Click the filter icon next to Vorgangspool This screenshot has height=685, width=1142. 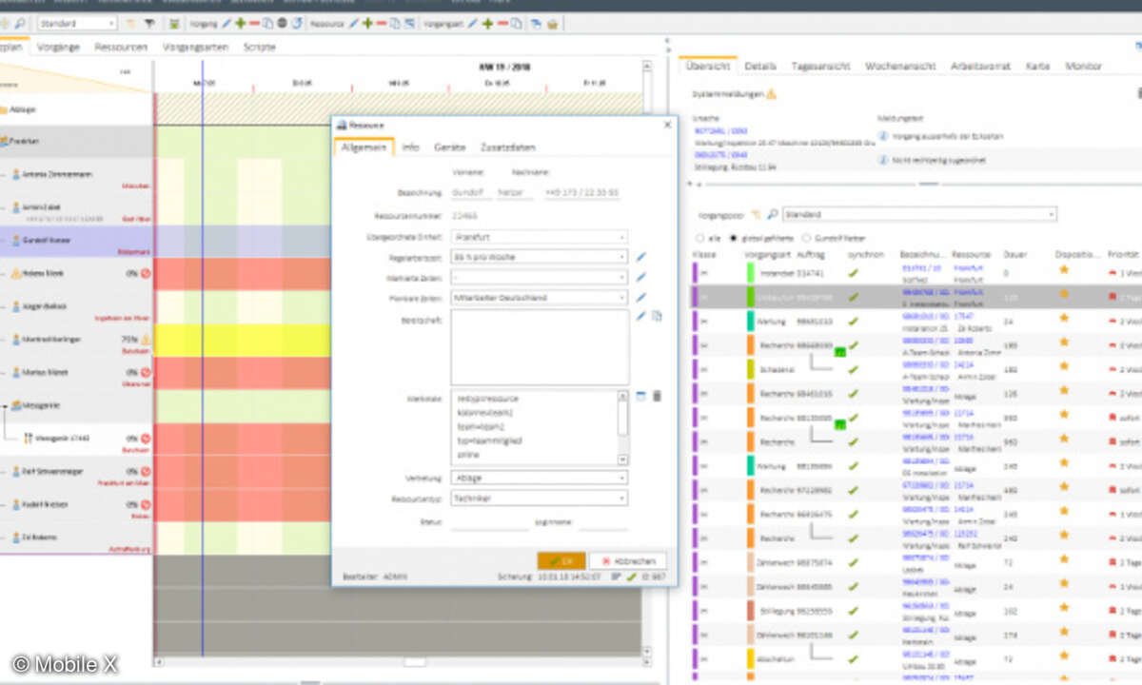tap(757, 215)
